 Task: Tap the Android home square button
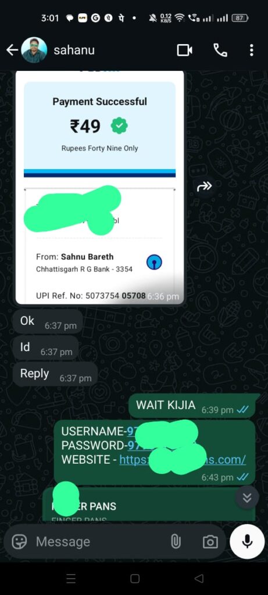134,578
